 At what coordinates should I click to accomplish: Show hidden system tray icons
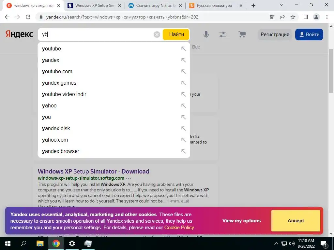click(276, 243)
